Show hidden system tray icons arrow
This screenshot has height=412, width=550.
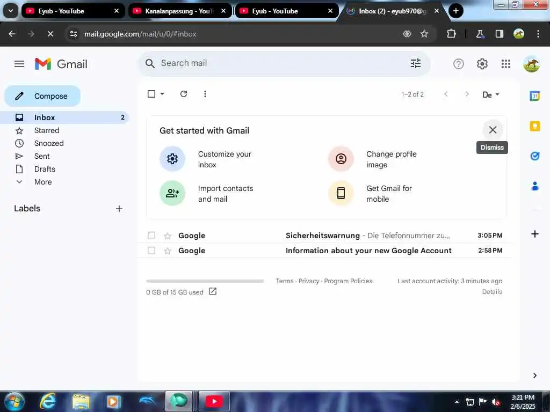coord(457,402)
